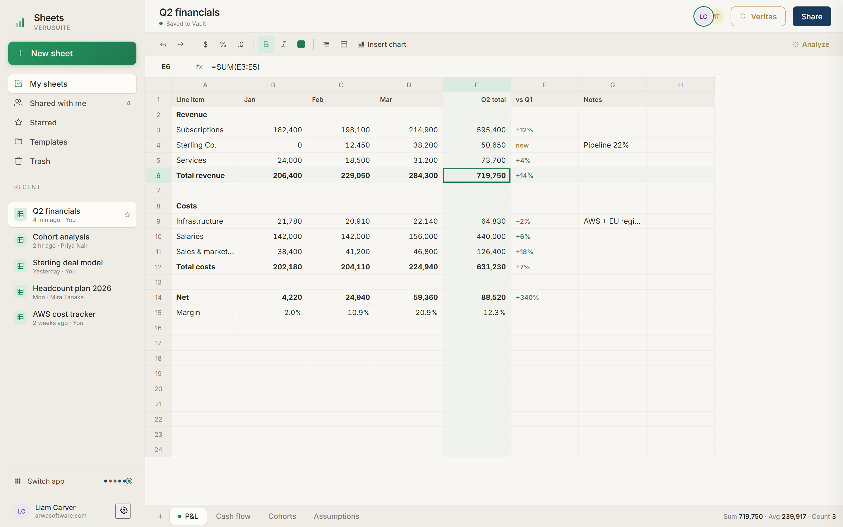Click the cell reference box E6
The height and width of the screenshot is (527, 843).
pos(166,66)
